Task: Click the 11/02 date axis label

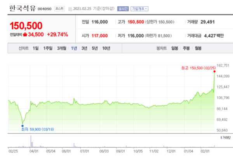Action: 154,151
